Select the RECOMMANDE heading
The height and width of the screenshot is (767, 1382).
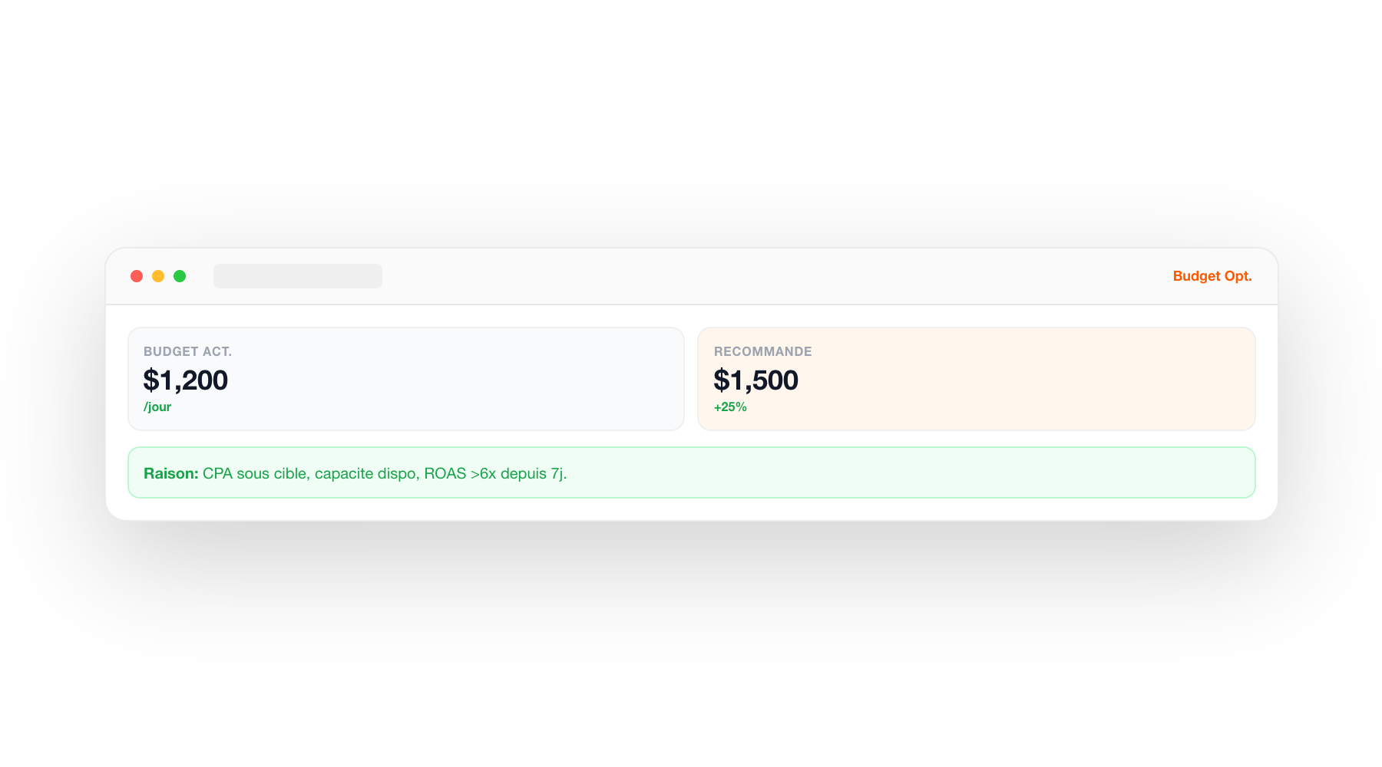762,351
